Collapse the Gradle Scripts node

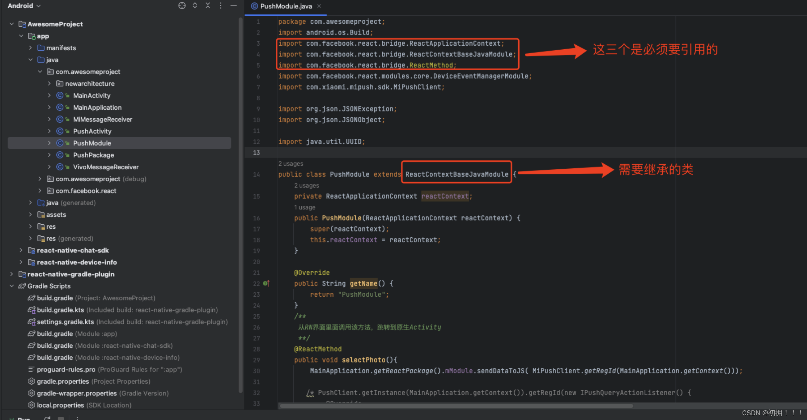coord(12,286)
